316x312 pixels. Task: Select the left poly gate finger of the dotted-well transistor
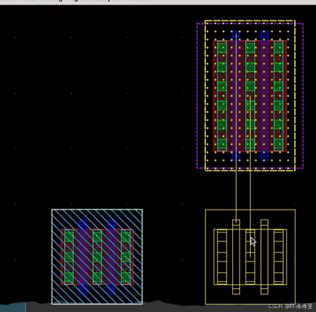236,96
